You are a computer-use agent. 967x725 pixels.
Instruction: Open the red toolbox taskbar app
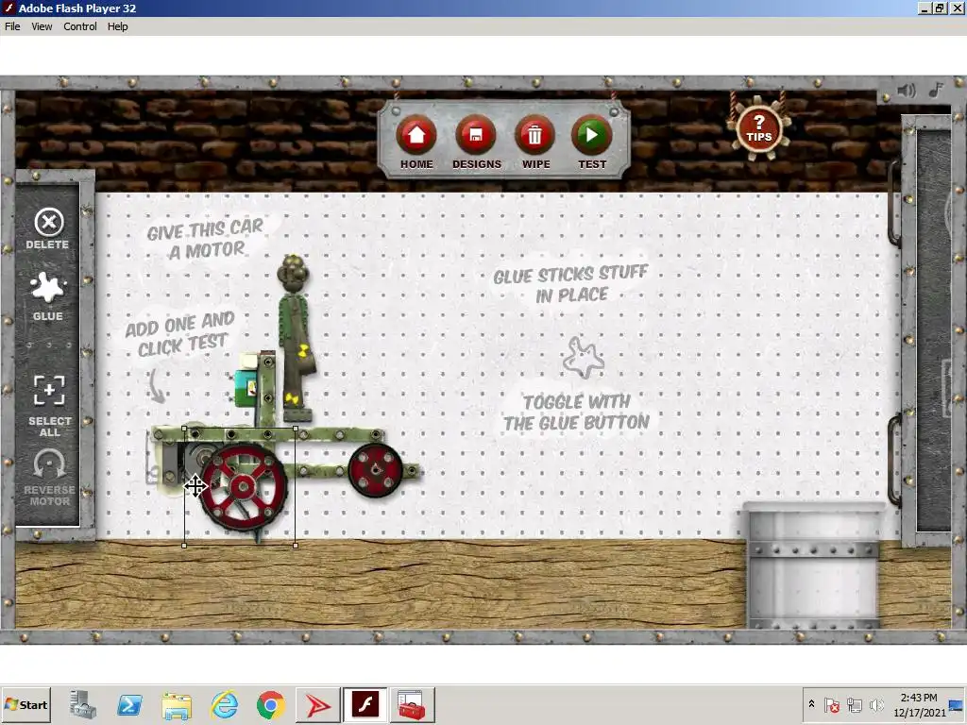coord(412,704)
